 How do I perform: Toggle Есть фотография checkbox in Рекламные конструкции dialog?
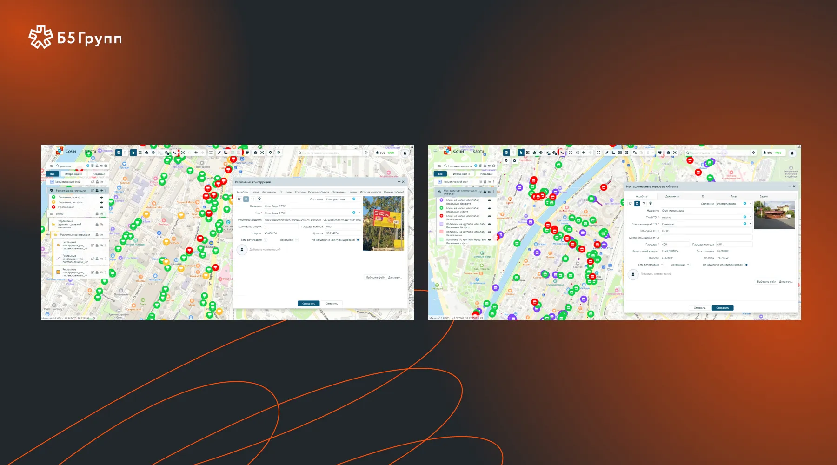tap(266, 240)
